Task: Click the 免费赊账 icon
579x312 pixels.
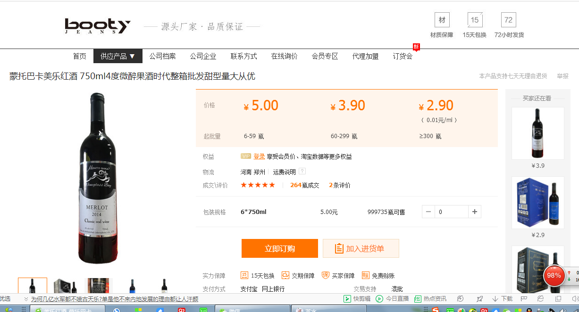Action: click(366, 275)
